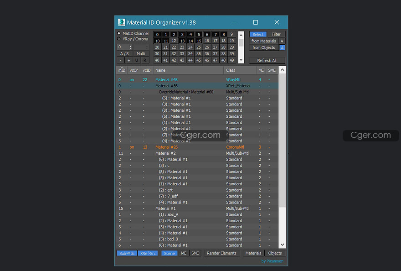Screen dimensions: 401x271
Task: Select the (1) : abc_A sub-material row
Action: [197, 214]
